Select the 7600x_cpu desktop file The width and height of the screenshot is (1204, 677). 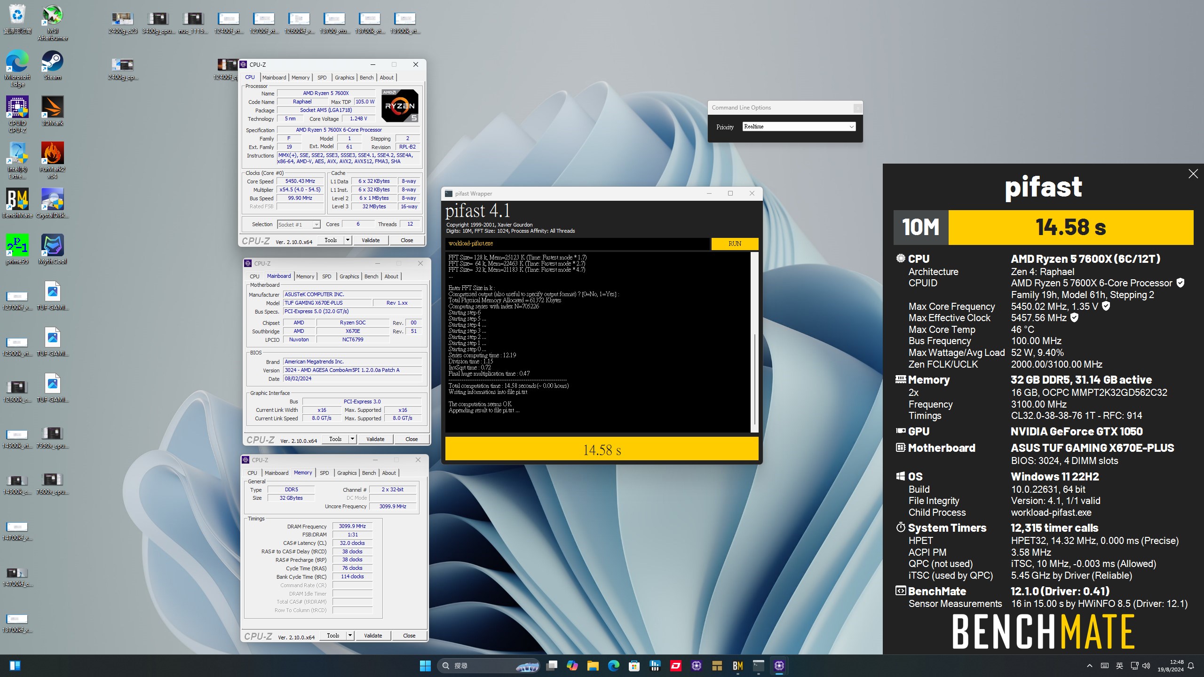[53, 483]
